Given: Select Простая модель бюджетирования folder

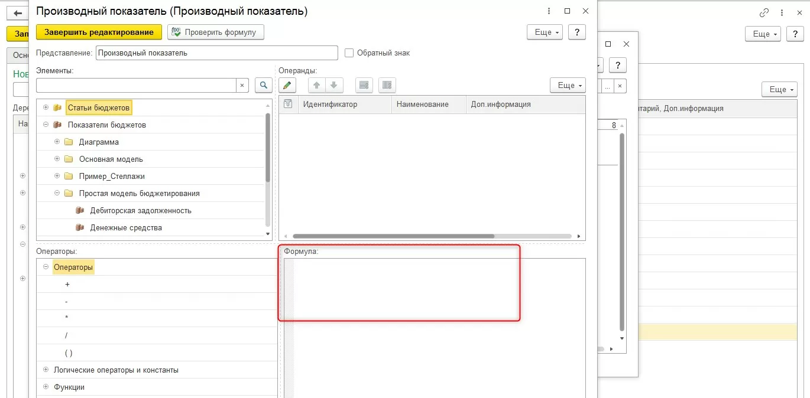Looking at the screenshot, I should tap(140, 193).
